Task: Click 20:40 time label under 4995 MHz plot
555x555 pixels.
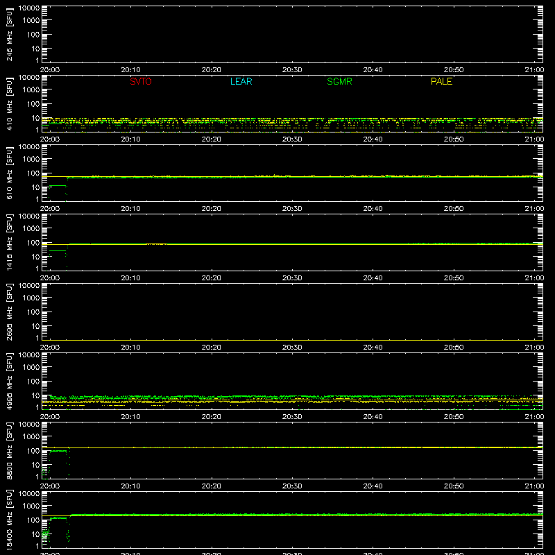Action: (x=373, y=417)
